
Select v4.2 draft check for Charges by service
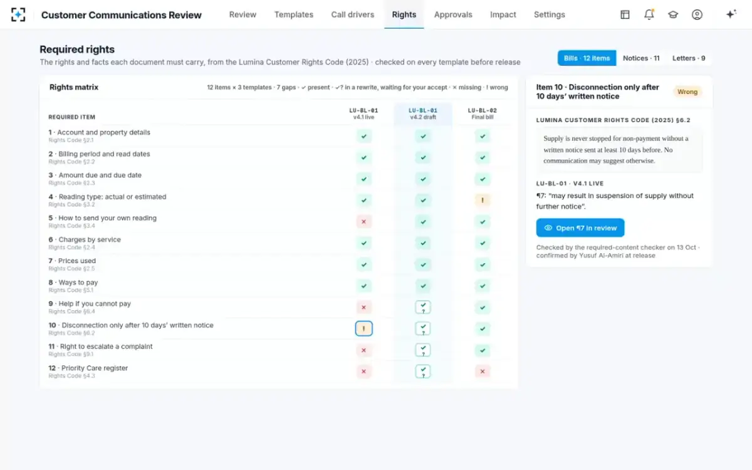pos(423,243)
